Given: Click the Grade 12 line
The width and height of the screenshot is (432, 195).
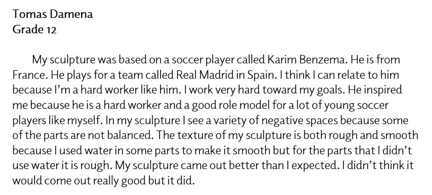Looking at the screenshot, I should pyautogui.click(x=34, y=30).
